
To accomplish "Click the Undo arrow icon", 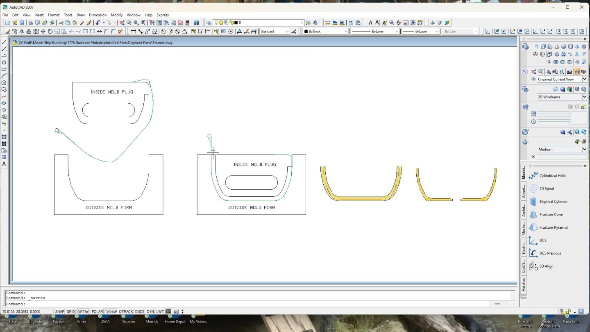I will click(98, 23).
